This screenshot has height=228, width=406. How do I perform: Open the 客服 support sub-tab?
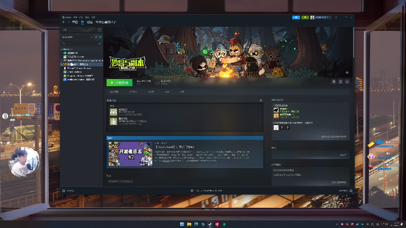(x=182, y=92)
